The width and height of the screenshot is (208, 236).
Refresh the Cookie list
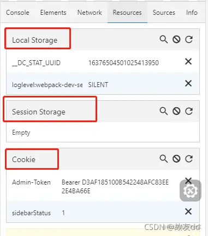point(189,159)
